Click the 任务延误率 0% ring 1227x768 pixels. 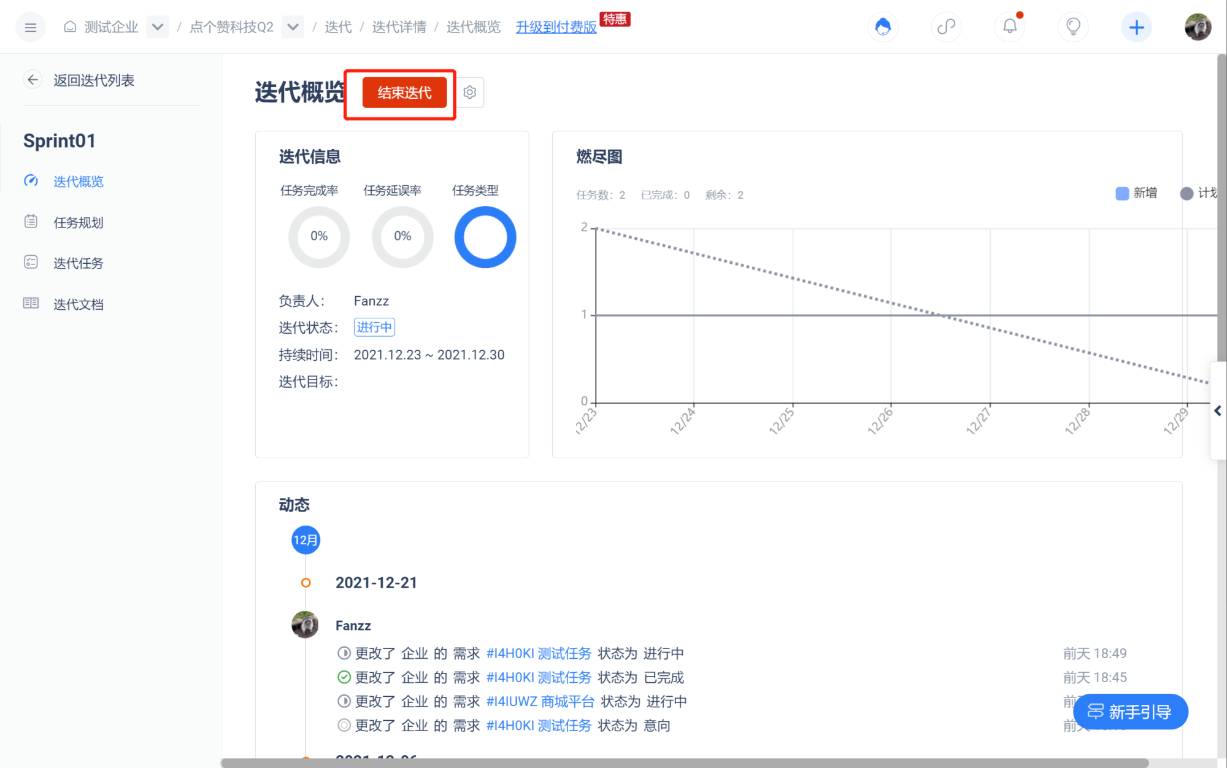click(402, 236)
